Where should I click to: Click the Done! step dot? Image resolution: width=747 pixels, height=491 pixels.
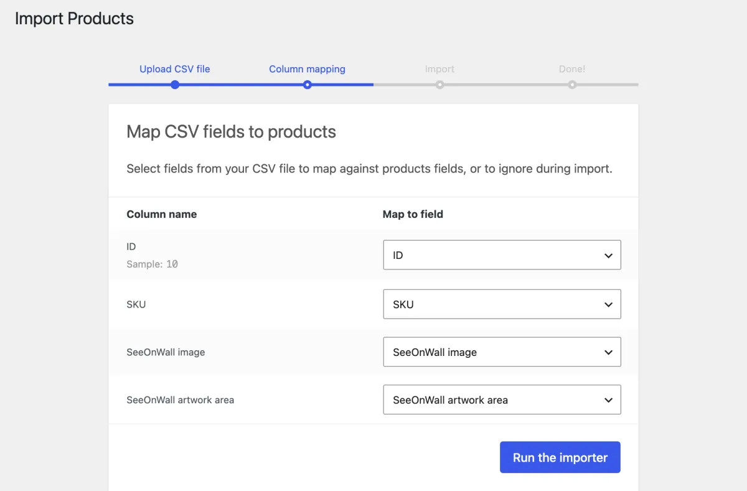click(572, 85)
